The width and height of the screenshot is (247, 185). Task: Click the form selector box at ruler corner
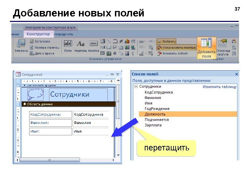click(x=18, y=81)
